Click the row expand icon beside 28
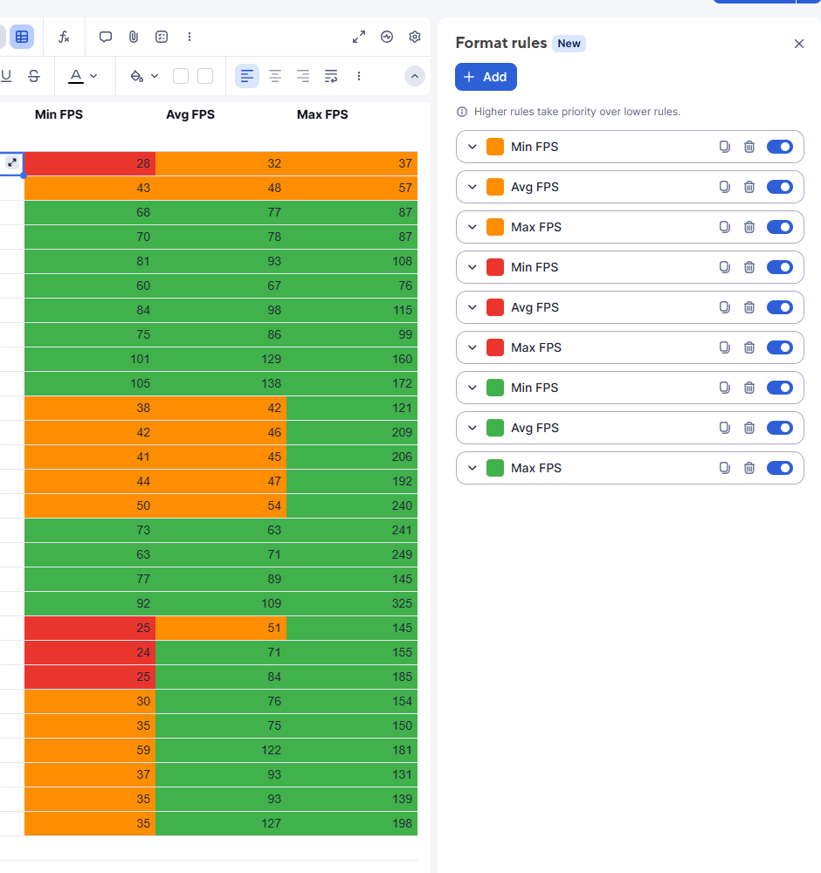The height and width of the screenshot is (873, 821). 12,162
